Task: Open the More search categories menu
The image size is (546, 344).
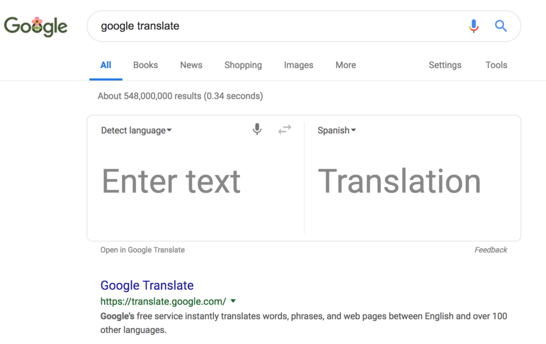Action: [346, 65]
